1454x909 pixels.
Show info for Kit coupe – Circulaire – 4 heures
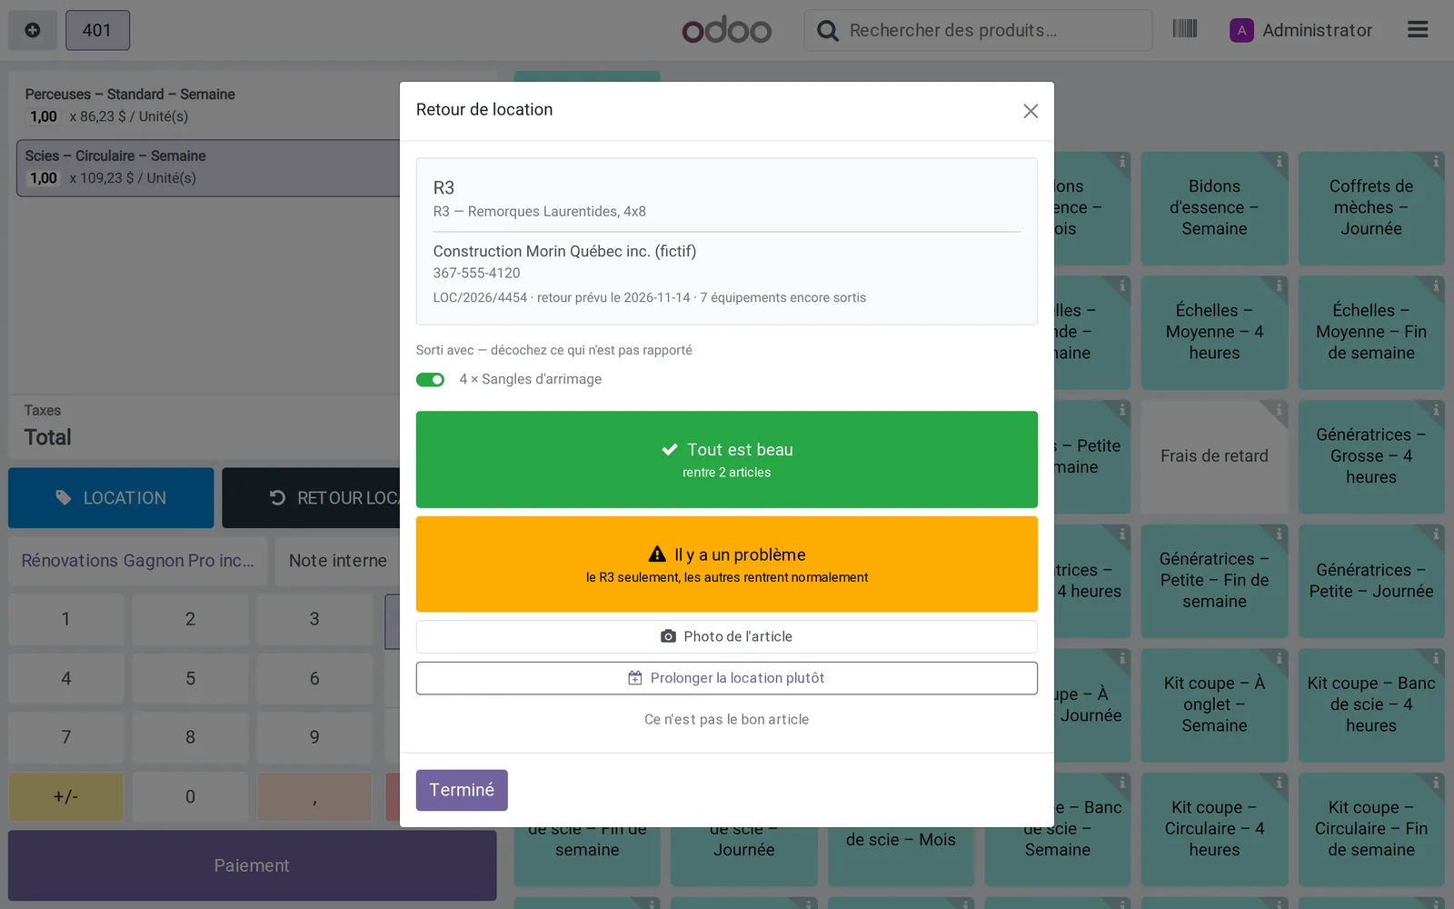pos(1279,783)
